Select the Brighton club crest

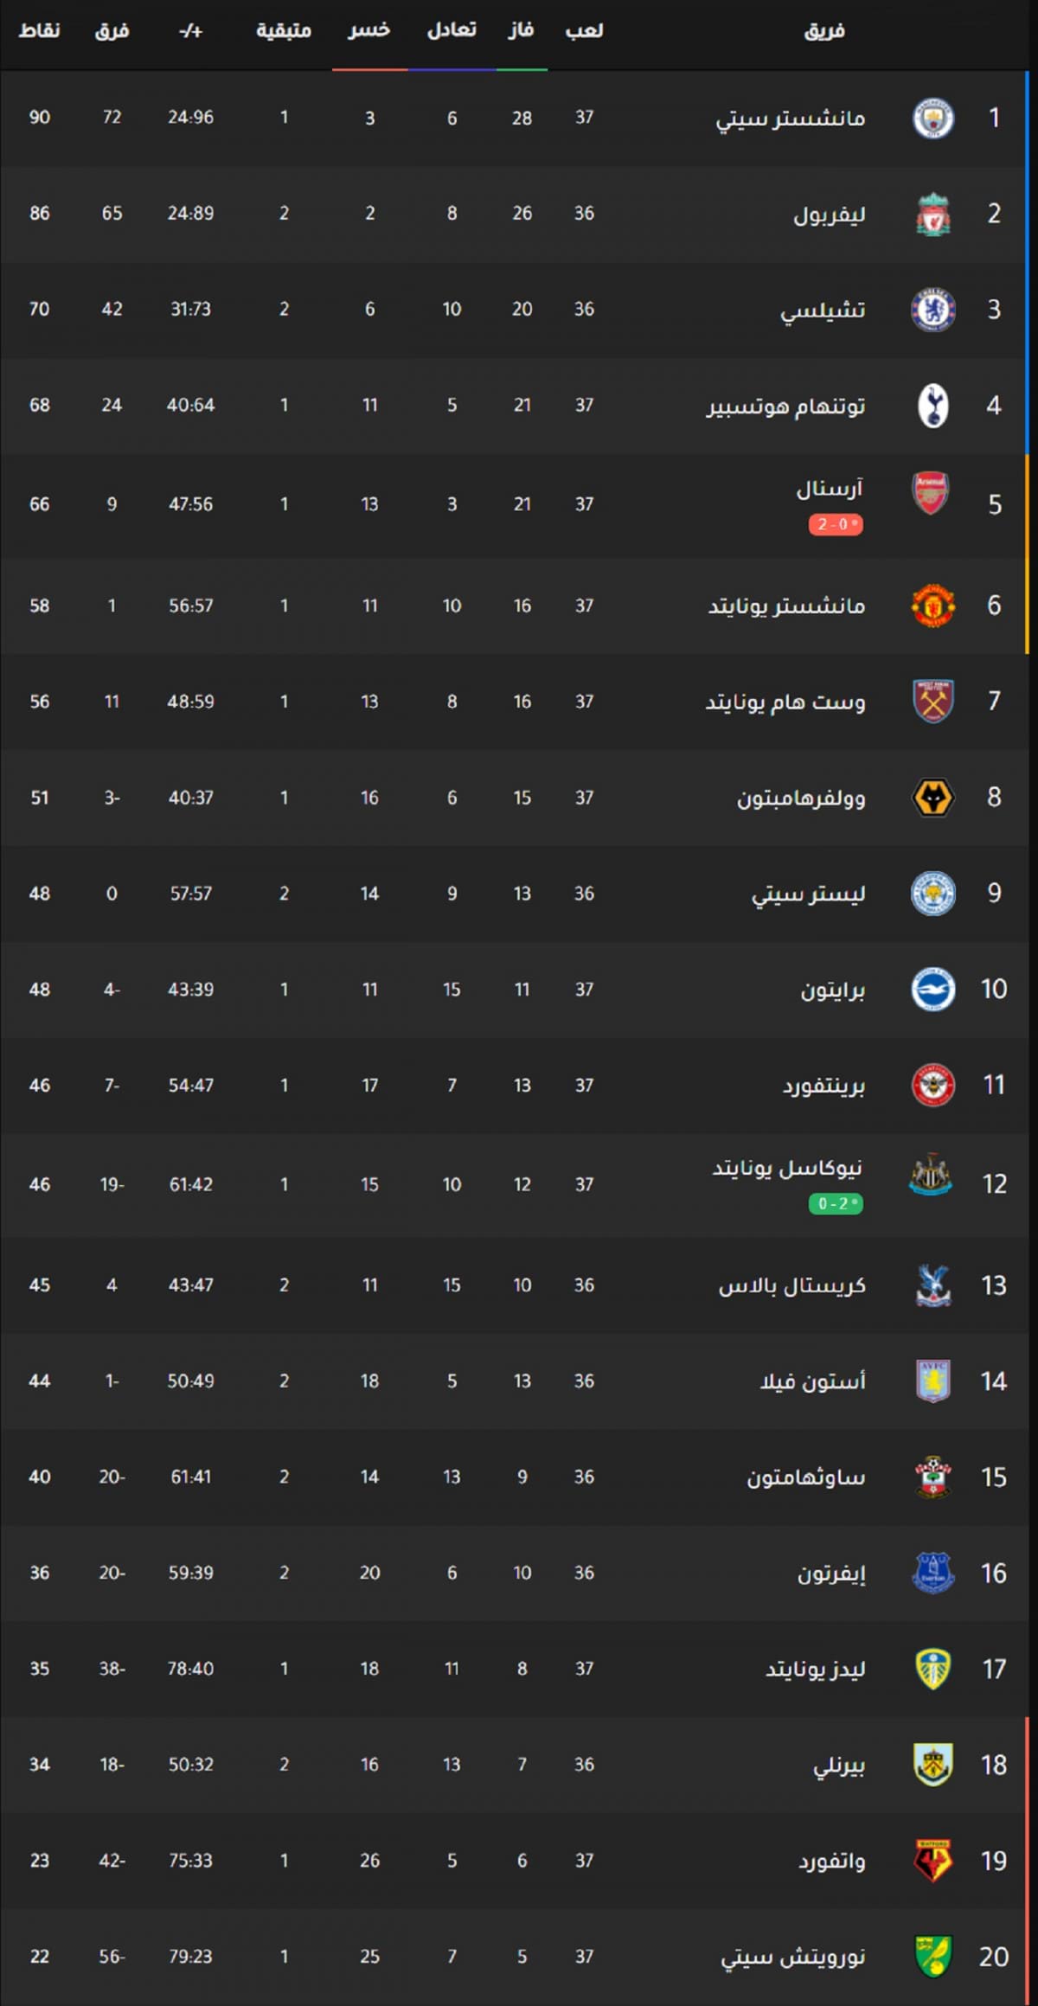(932, 989)
